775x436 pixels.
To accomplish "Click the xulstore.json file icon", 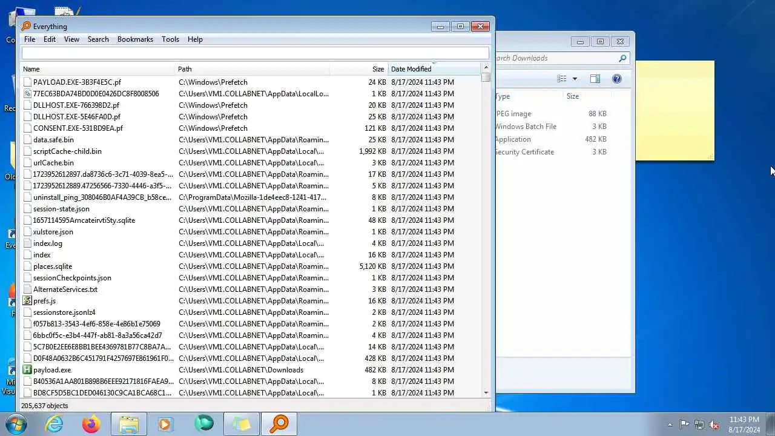I will pyautogui.click(x=27, y=231).
